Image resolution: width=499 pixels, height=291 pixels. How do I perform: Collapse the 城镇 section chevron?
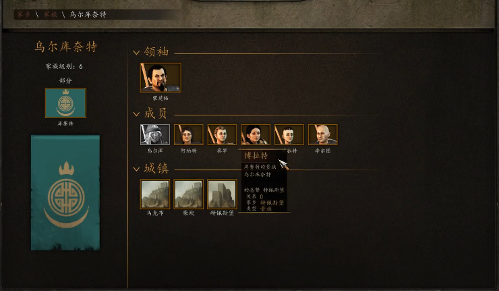tap(136, 169)
